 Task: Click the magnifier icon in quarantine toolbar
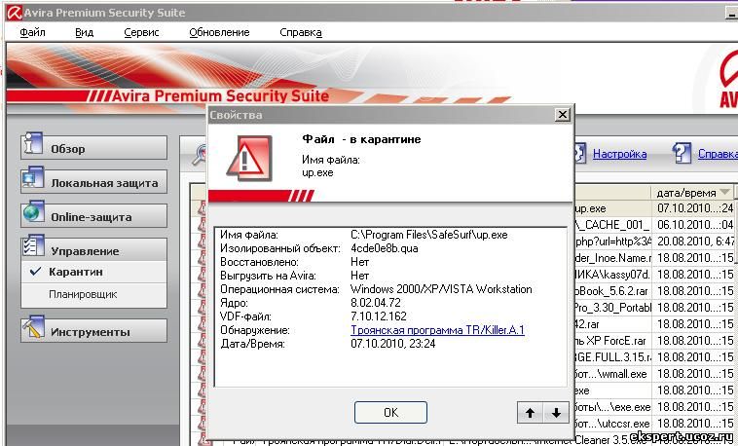pos(200,154)
